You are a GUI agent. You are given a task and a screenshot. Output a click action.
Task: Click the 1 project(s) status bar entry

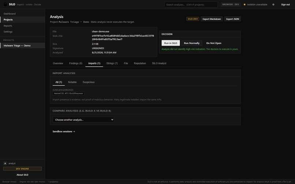tap(53, 182)
